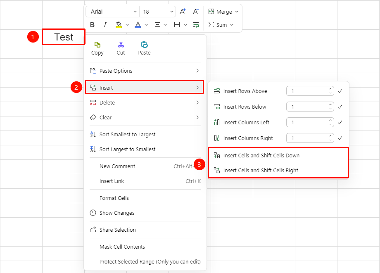This screenshot has width=380, height=273.
Task: Choose Protect Selected Range option
Action: coord(145,261)
